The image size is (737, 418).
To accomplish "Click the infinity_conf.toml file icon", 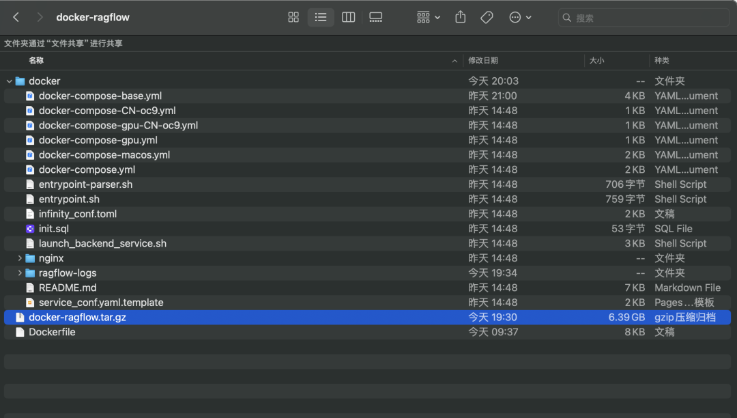I will (30, 214).
